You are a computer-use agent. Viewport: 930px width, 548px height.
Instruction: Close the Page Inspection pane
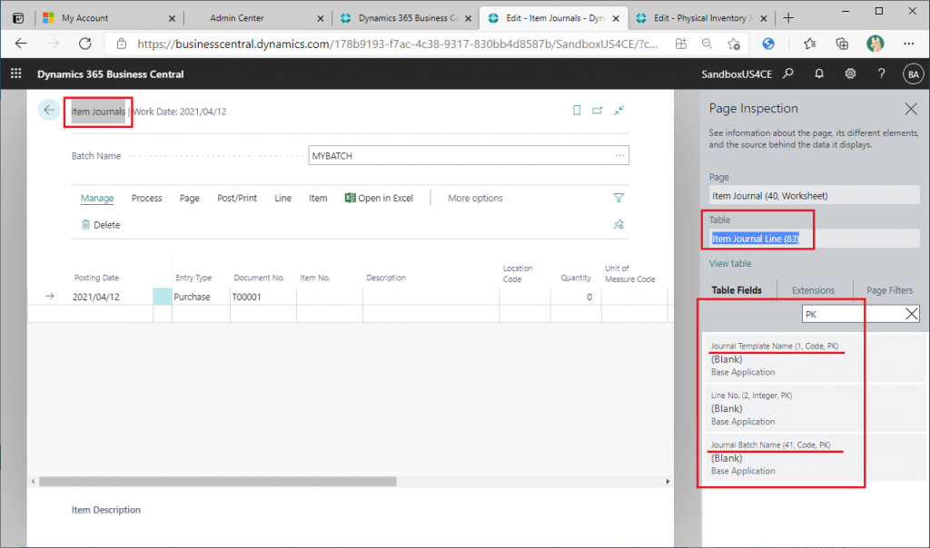[911, 108]
